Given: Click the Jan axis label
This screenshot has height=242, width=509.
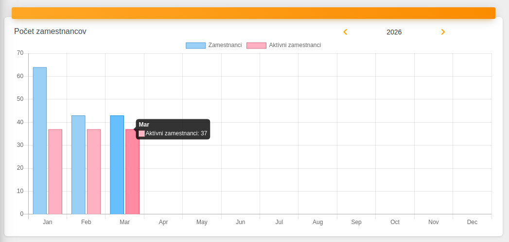Looking at the screenshot, I should tap(47, 222).
